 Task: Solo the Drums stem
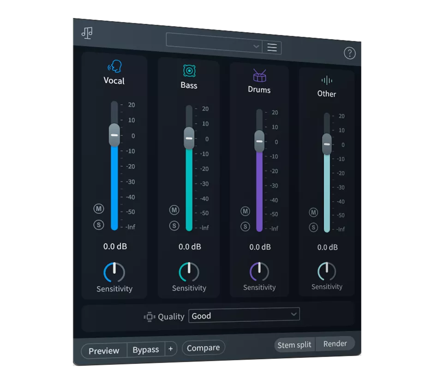click(245, 226)
